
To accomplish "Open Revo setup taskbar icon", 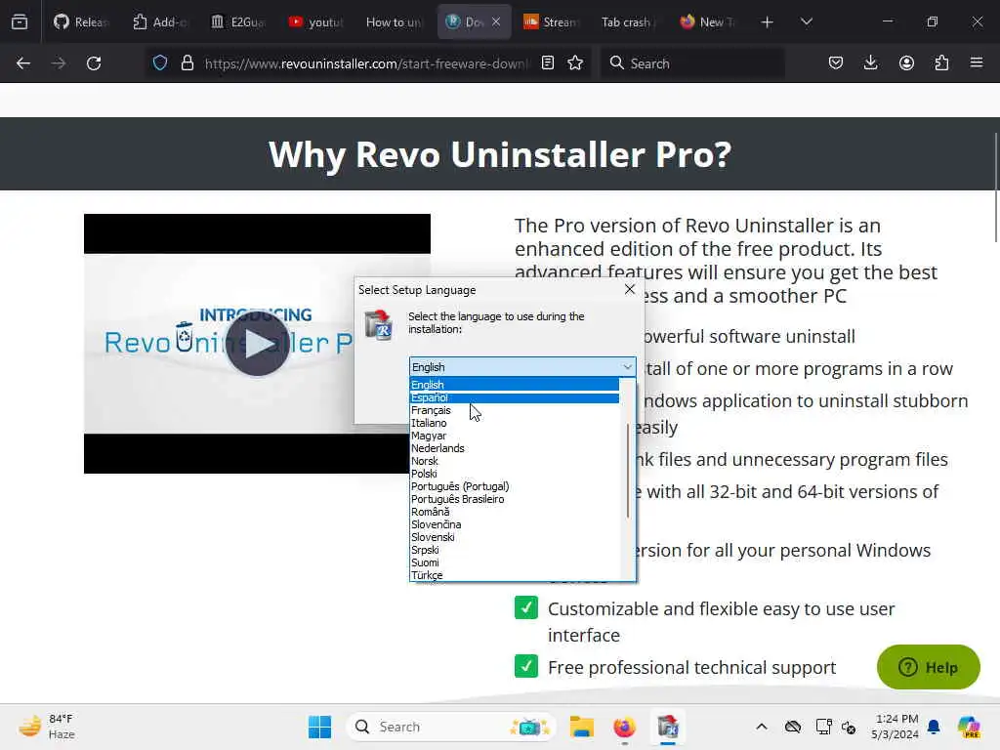I will 668,727.
